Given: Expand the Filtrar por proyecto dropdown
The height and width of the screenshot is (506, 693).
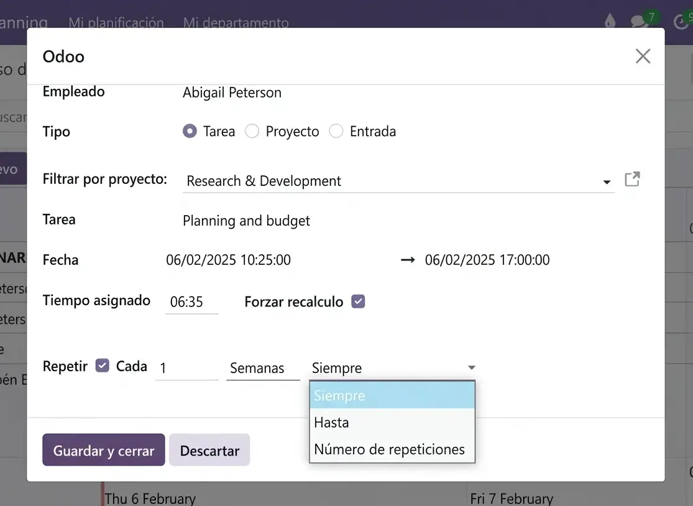Looking at the screenshot, I should click(x=606, y=182).
